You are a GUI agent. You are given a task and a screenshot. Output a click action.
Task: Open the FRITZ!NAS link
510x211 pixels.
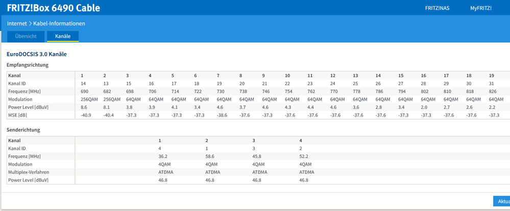click(x=437, y=8)
